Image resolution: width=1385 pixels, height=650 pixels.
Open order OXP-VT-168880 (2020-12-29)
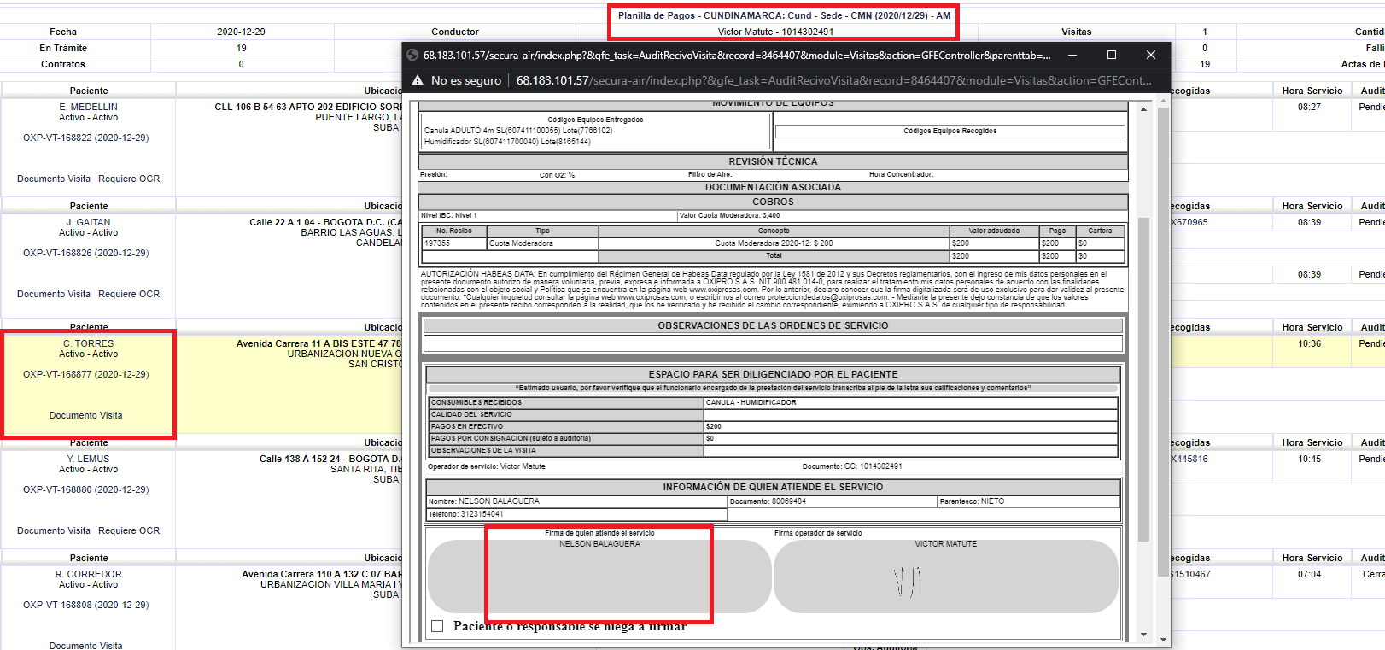[85, 489]
